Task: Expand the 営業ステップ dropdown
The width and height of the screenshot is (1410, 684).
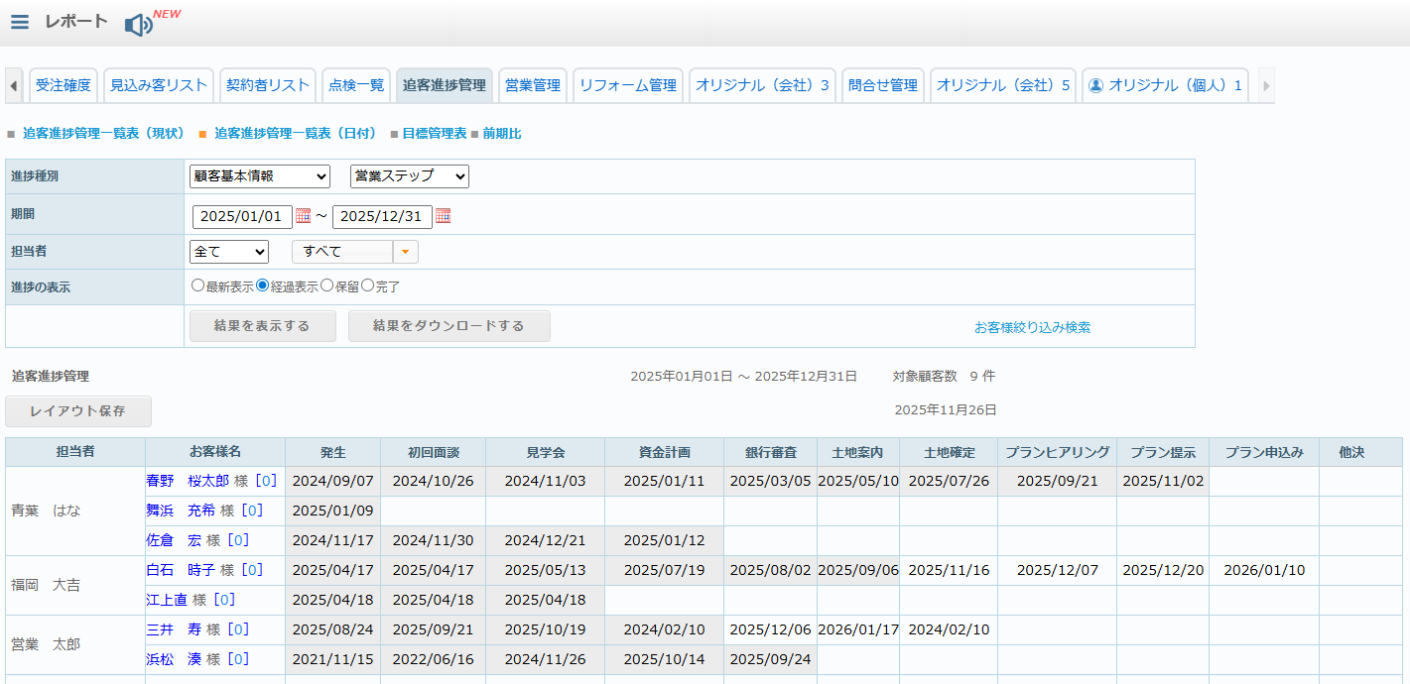Action: (409, 176)
